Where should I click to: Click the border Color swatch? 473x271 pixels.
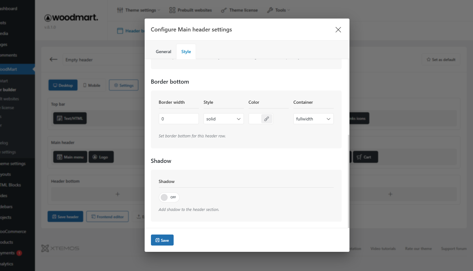click(x=255, y=119)
